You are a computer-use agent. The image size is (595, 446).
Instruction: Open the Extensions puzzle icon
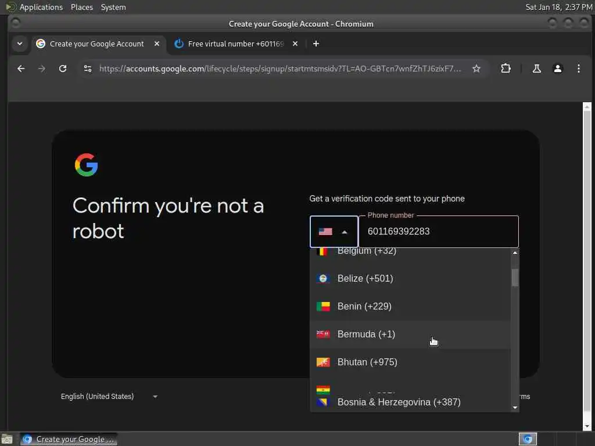click(506, 69)
